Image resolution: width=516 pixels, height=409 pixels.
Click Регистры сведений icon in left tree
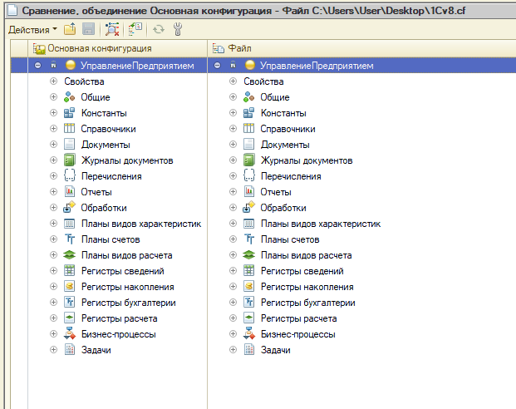tap(70, 271)
